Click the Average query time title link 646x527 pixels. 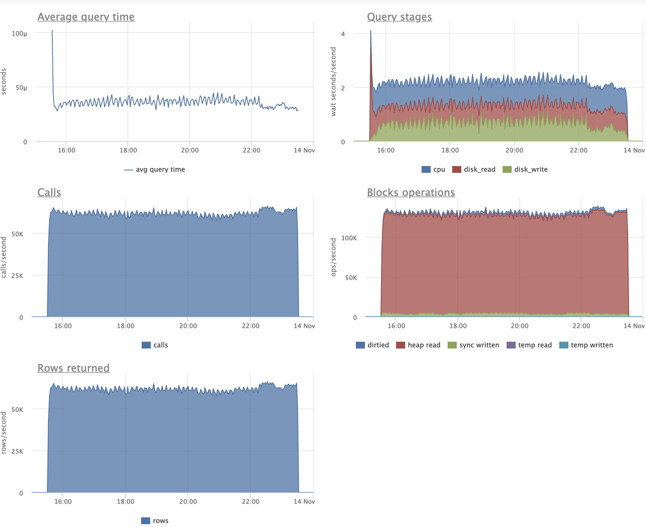coord(86,17)
